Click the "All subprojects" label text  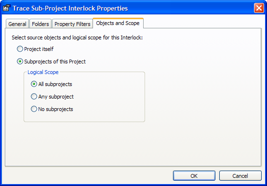[x=55, y=84]
